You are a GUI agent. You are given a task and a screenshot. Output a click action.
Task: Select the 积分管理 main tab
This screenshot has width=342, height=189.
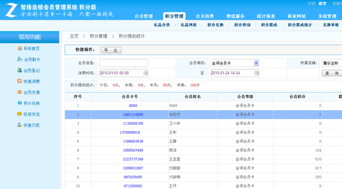point(174,16)
